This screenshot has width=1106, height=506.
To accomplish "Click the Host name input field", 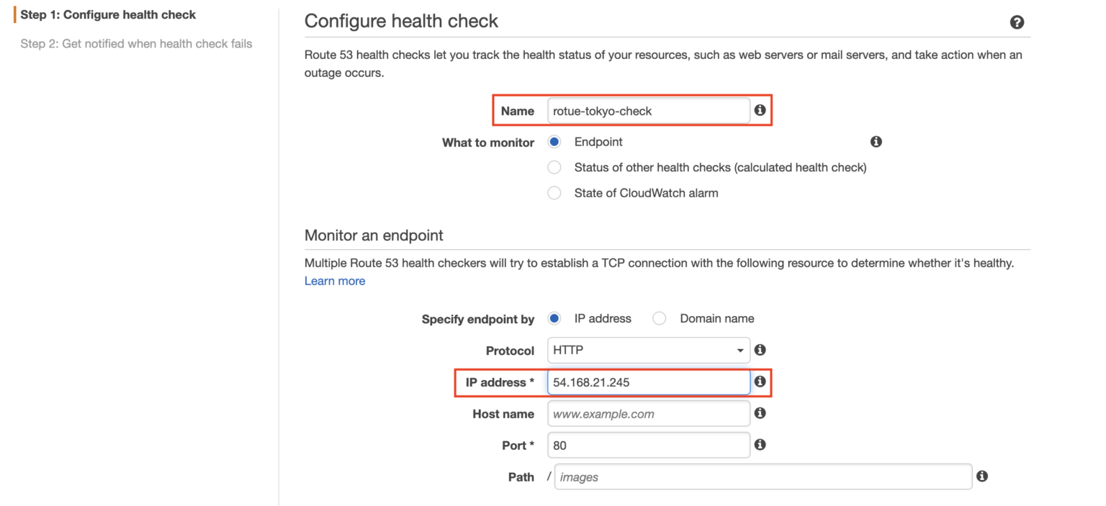I will [648, 414].
